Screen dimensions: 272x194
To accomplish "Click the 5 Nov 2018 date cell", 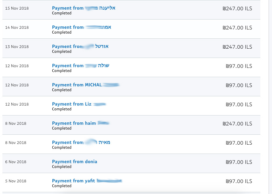I will pos(16,181).
